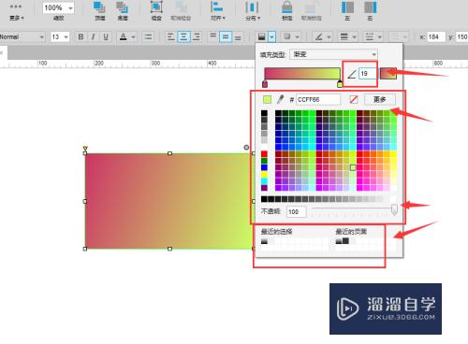The width and height of the screenshot is (468, 344).
Task: Toggle Italic text formatting
Action: click(93, 36)
